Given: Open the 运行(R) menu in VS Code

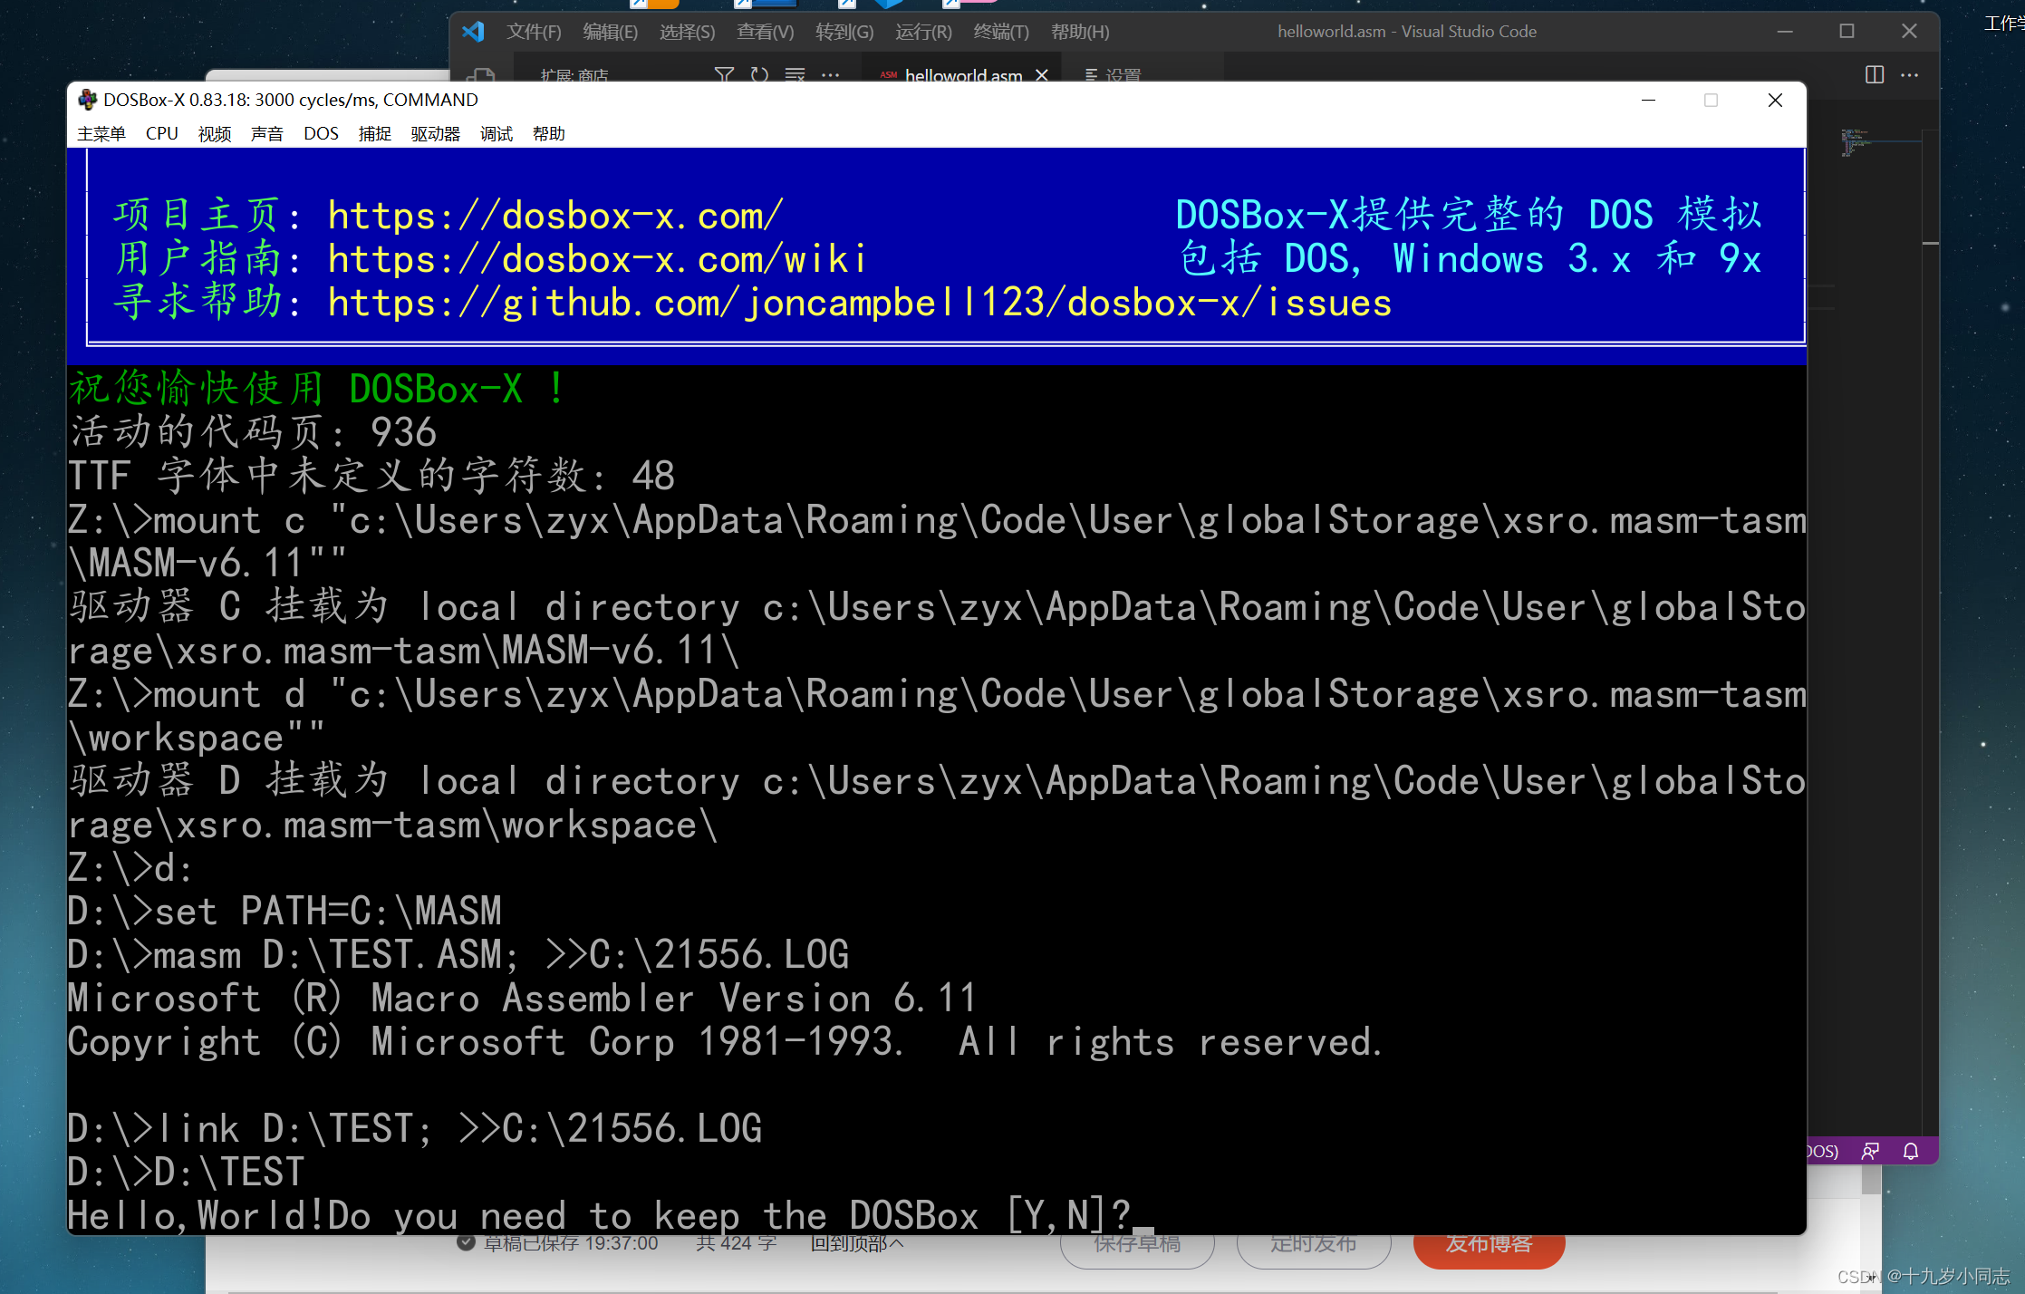Looking at the screenshot, I should tap(922, 31).
